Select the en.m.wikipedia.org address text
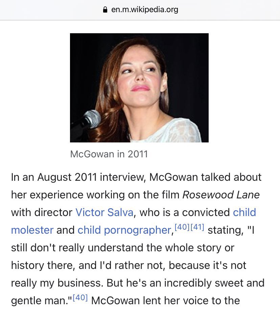 pyautogui.click(x=145, y=9)
